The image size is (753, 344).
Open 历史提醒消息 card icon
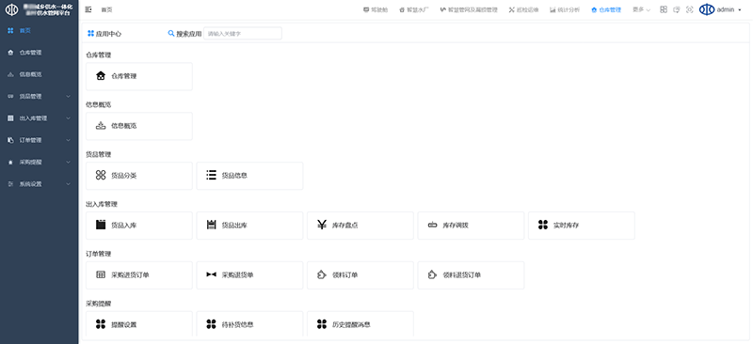322,324
